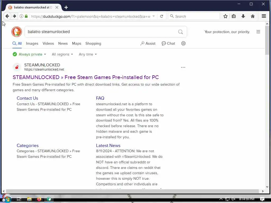Open the downloads arrow icon
271x203 pixels.
243,16
